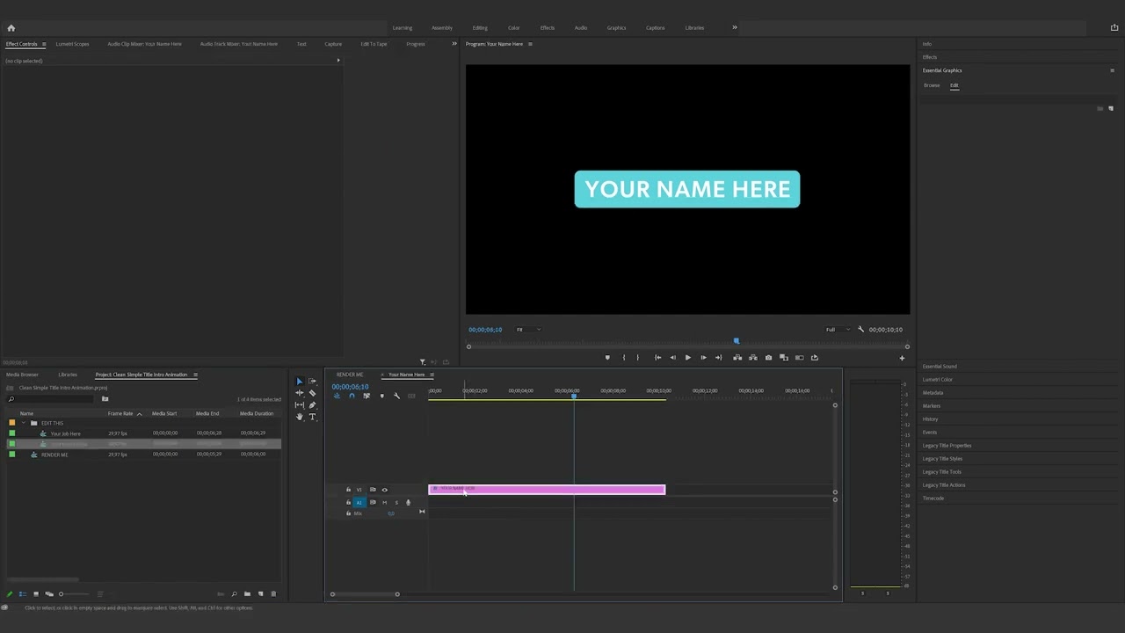Toggle V1 track output eye
This screenshot has width=1125, height=633.
click(384, 490)
